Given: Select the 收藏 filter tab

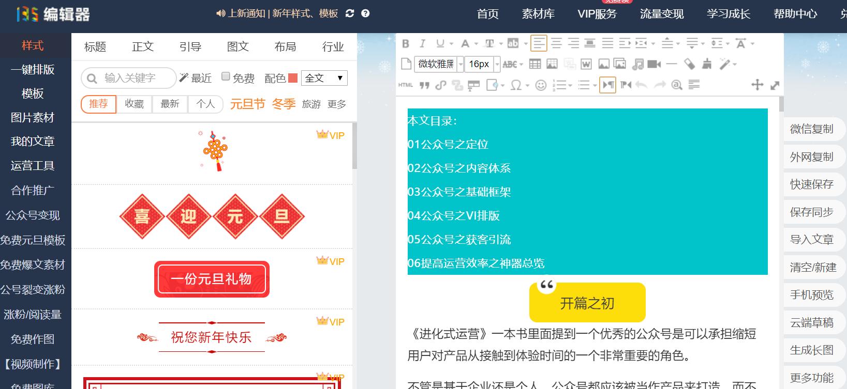Looking at the screenshot, I should (134, 104).
